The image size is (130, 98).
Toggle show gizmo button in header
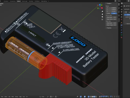coord(81,97)
